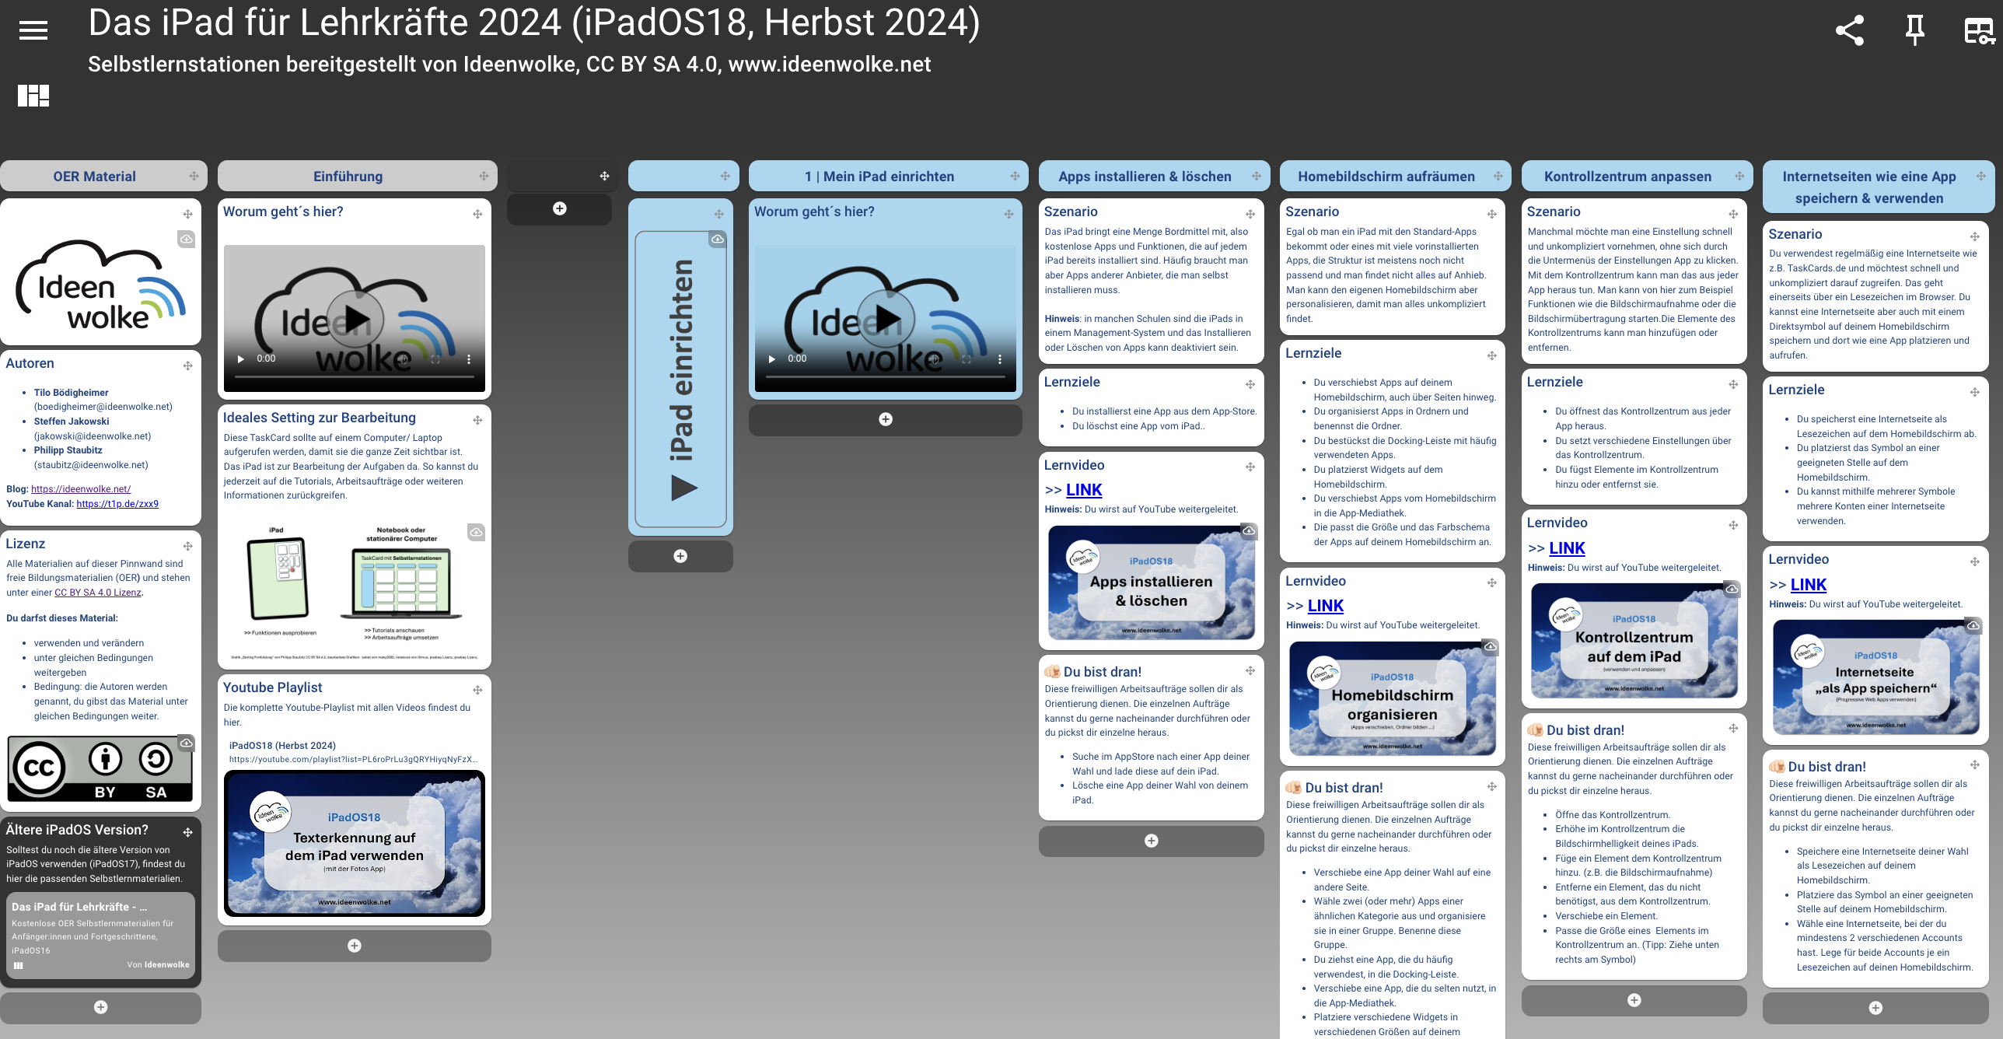Play the video in the Einführung column
Image resolution: width=2003 pixels, height=1039 pixels.
pyautogui.click(x=355, y=319)
